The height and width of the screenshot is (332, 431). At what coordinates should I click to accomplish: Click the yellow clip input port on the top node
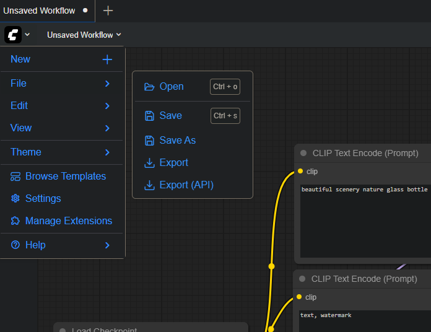[300, 172]
